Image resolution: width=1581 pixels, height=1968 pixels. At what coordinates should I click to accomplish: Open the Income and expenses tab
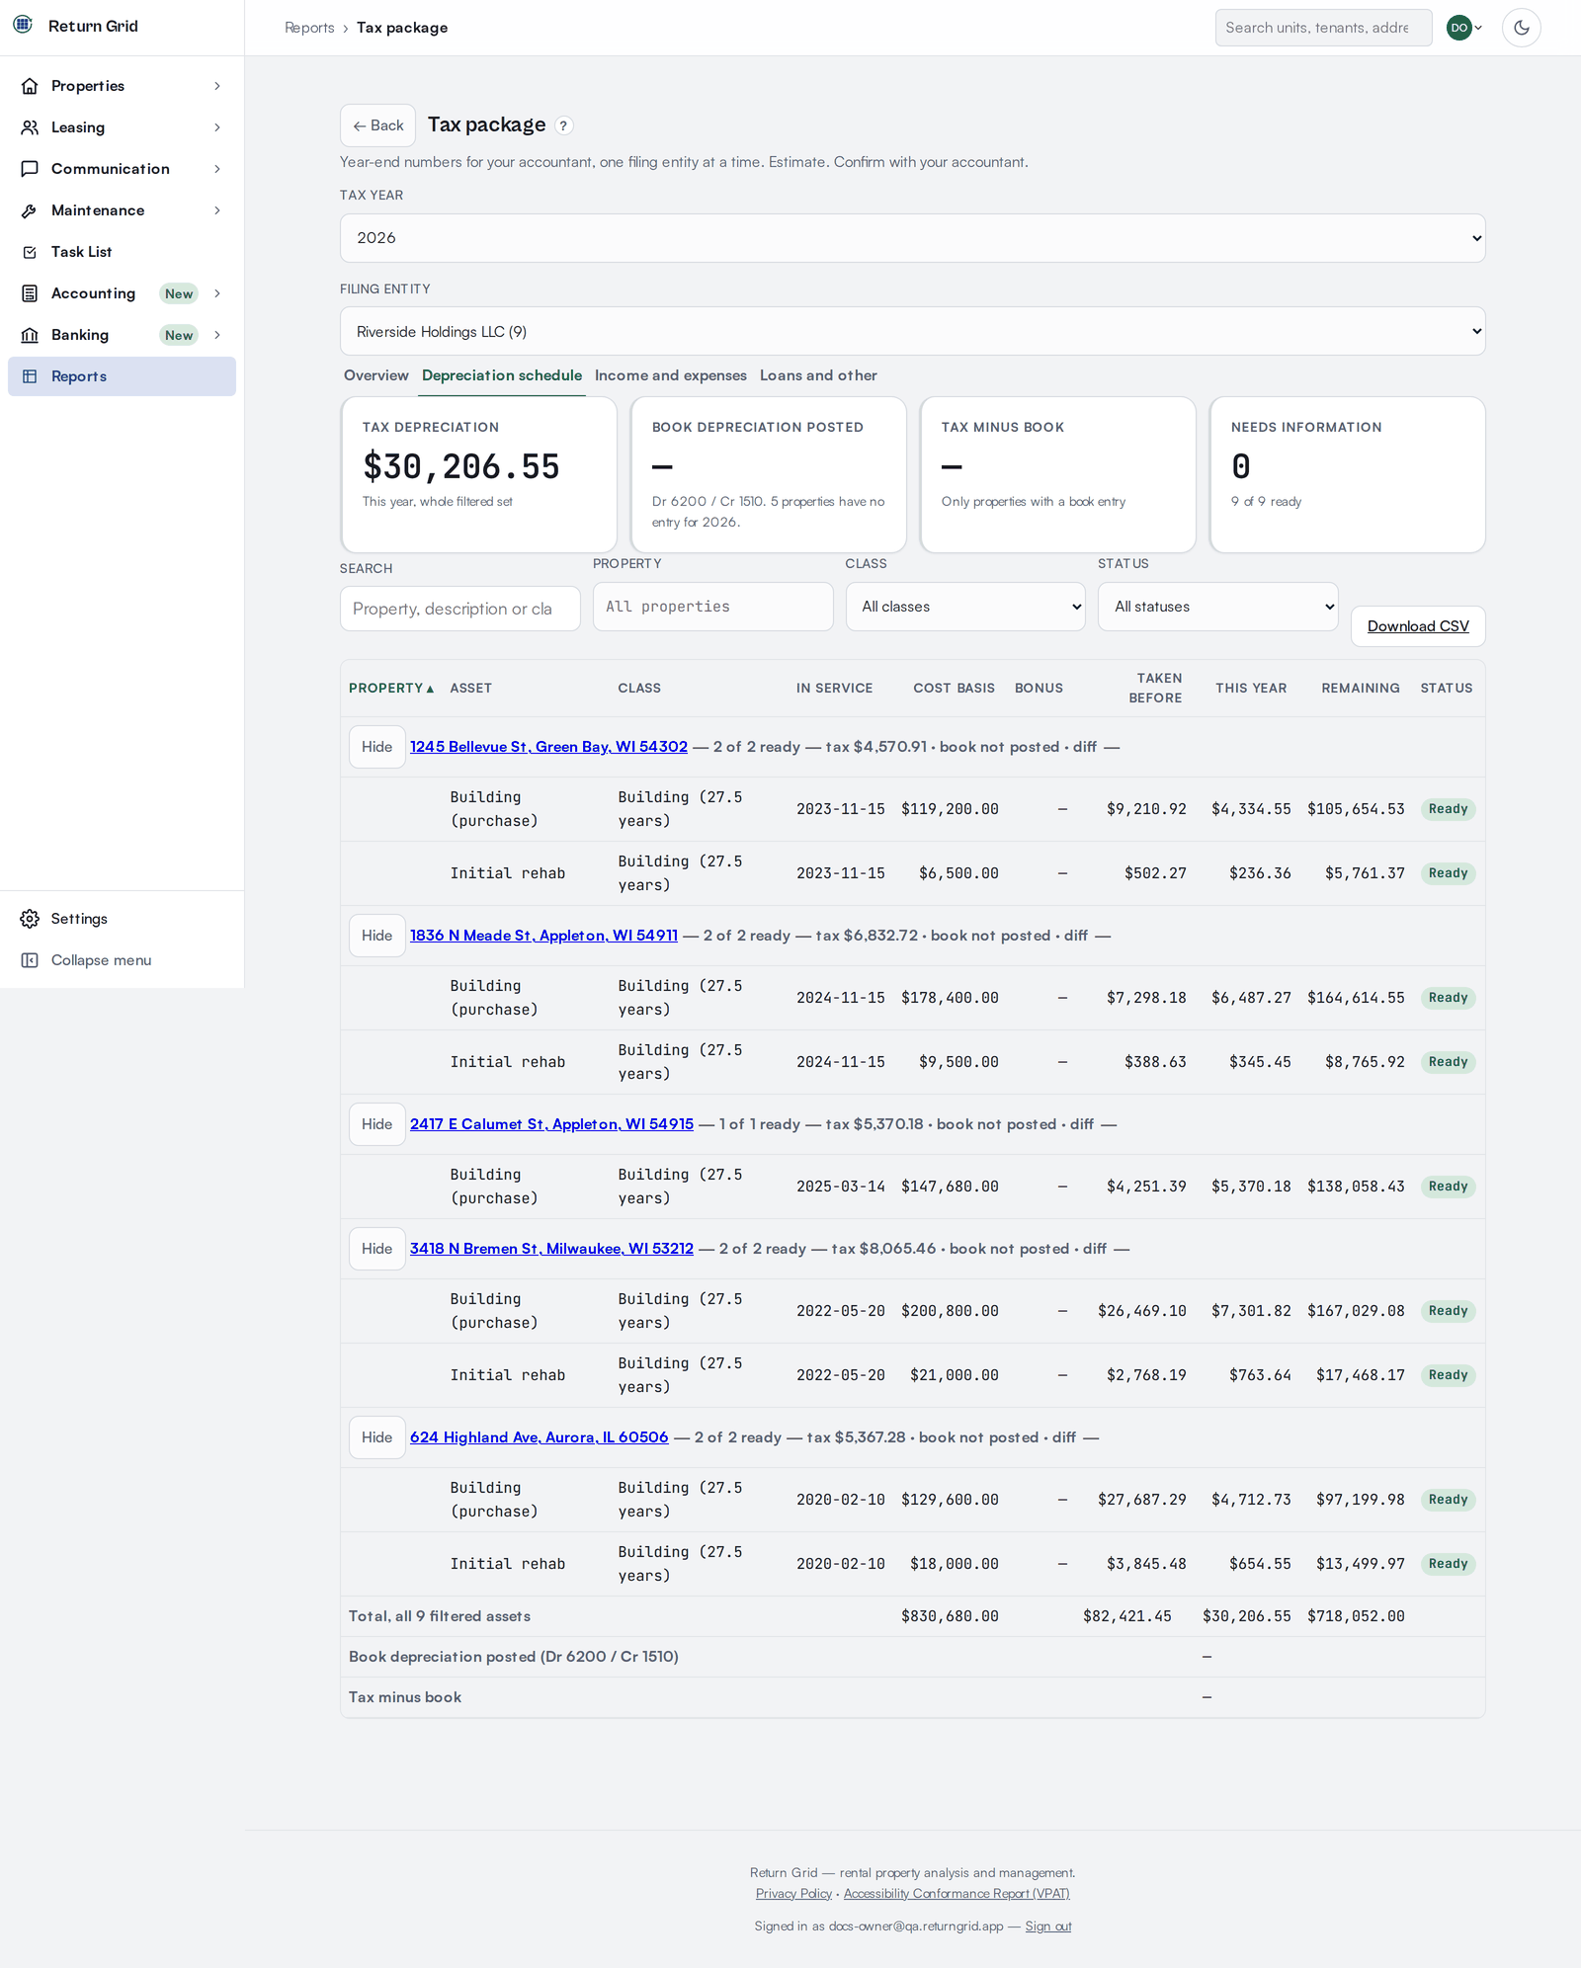(x=671, y=375)
